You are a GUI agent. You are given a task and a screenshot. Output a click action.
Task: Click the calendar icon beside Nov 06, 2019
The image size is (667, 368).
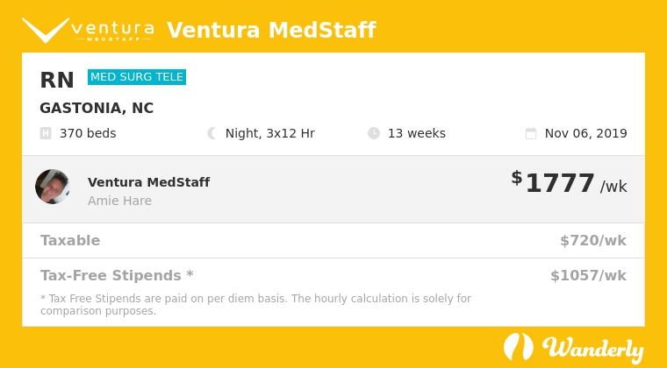(531, 133)
